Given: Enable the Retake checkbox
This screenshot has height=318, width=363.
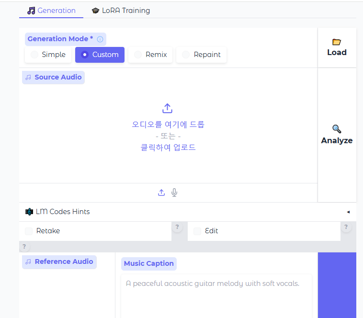Looking at the screenshot, I should pyautogui.click(x=29, y=231).
